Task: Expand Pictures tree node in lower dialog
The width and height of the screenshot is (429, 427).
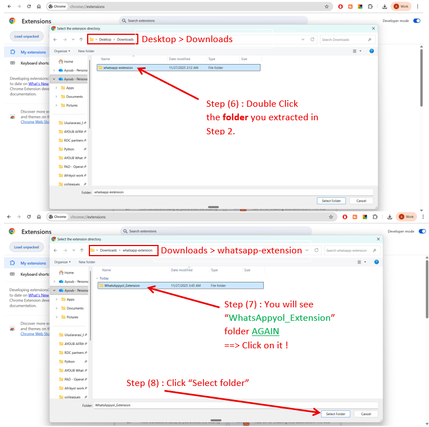Action: click(56, 317)
